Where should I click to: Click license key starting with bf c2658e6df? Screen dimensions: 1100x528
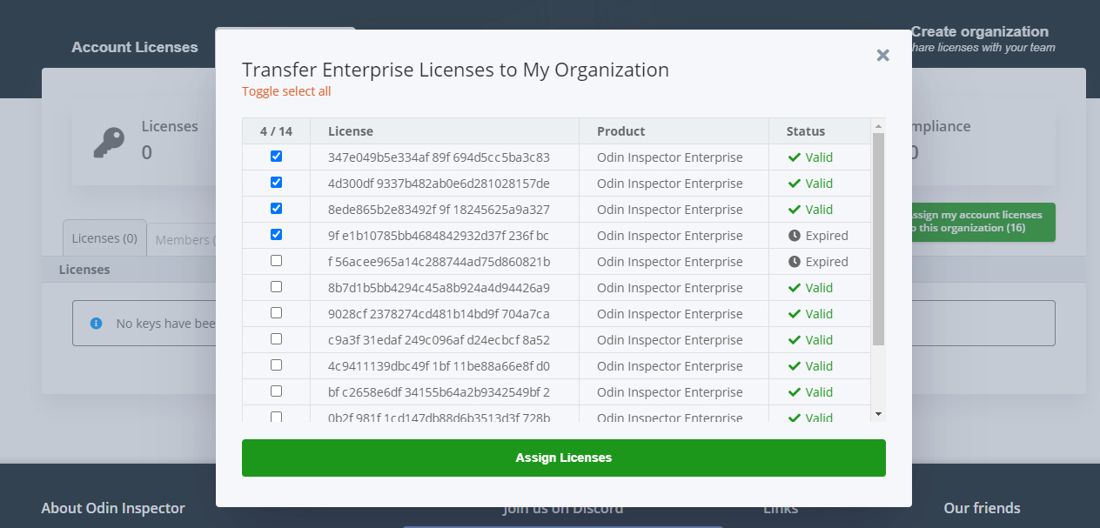click(439, 392)
